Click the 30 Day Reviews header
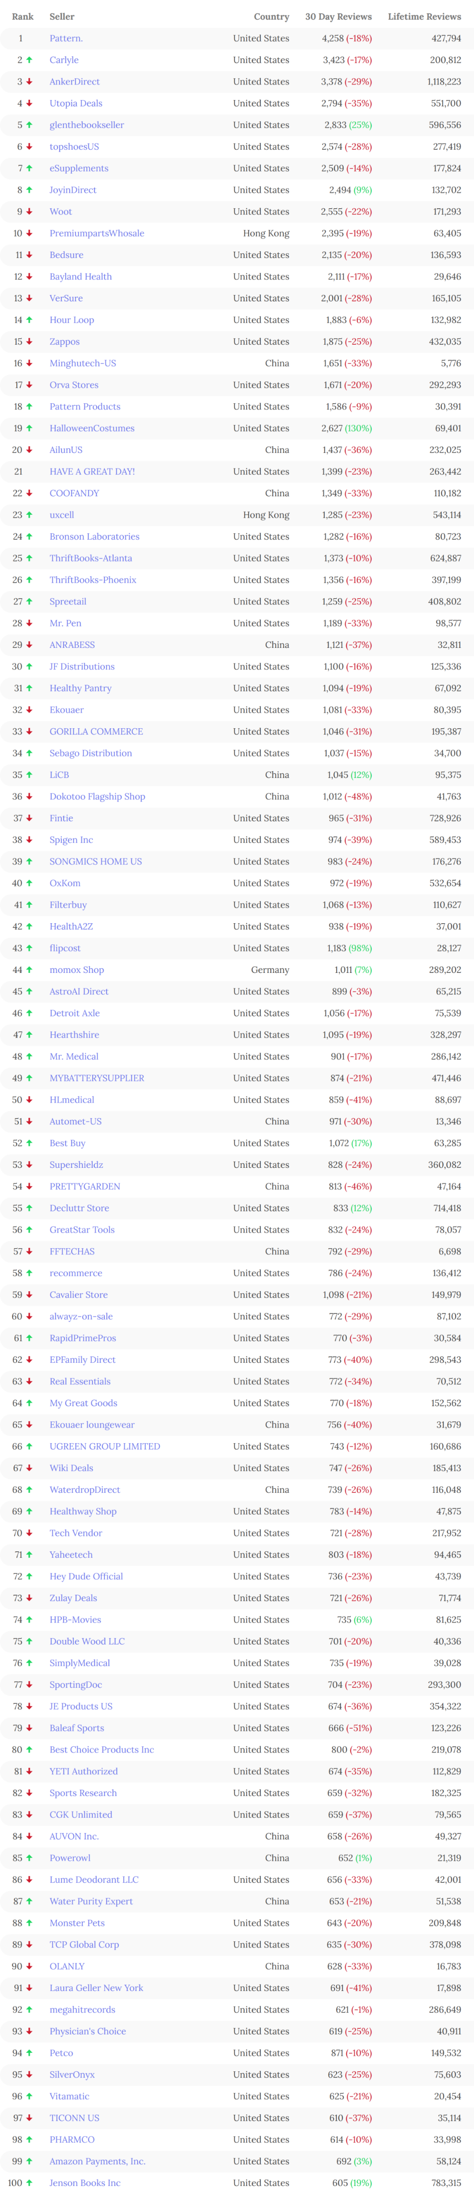The image size is (474, 2200). pyautogui.click(x=338, y=17)
